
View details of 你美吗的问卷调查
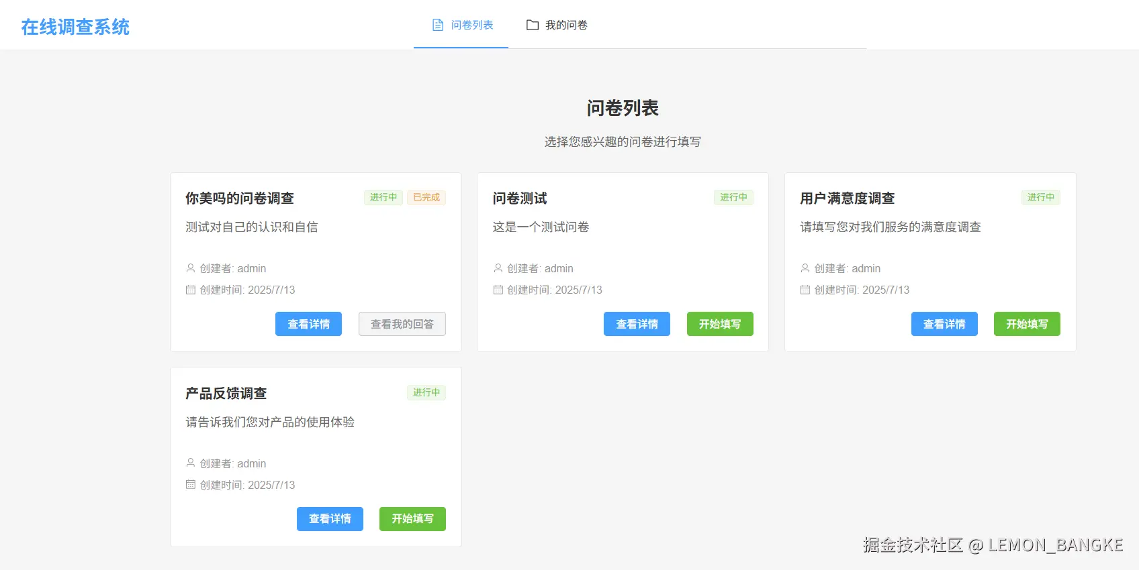(308, 324)
